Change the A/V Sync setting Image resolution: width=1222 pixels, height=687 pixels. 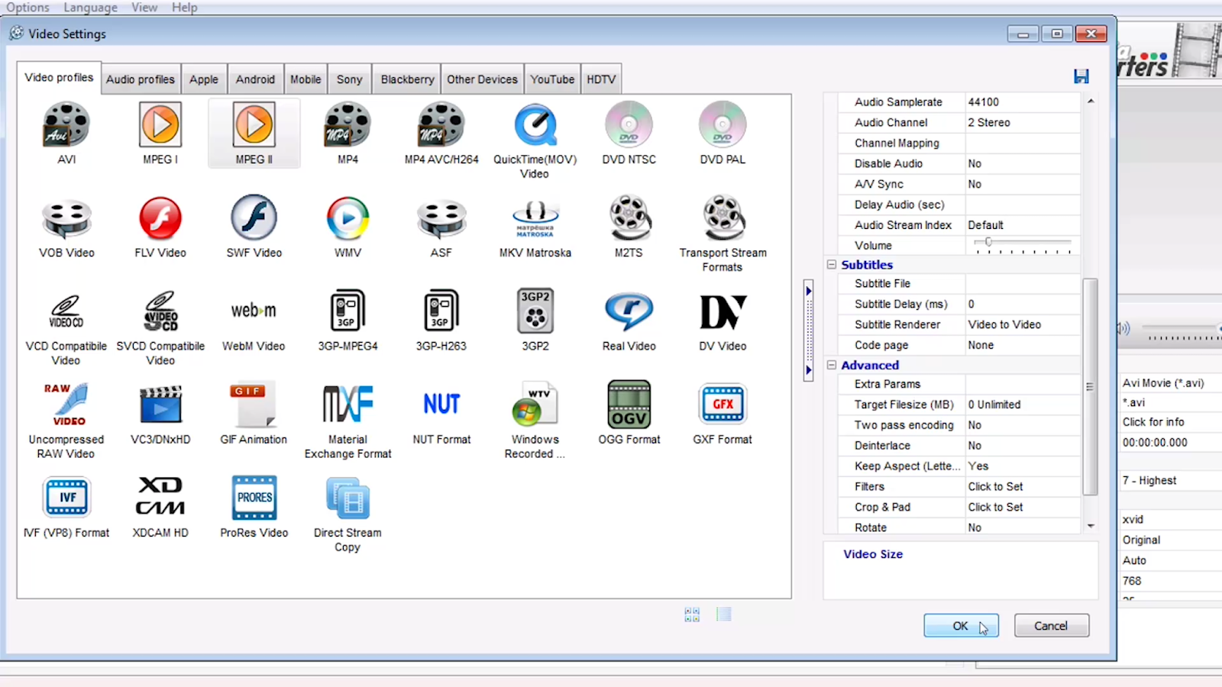(1023, 185)
